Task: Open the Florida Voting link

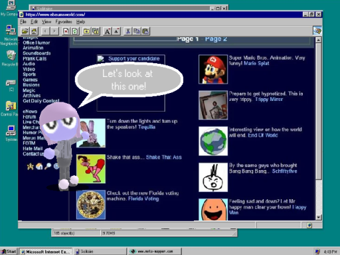Action: [x=143, y=199]
